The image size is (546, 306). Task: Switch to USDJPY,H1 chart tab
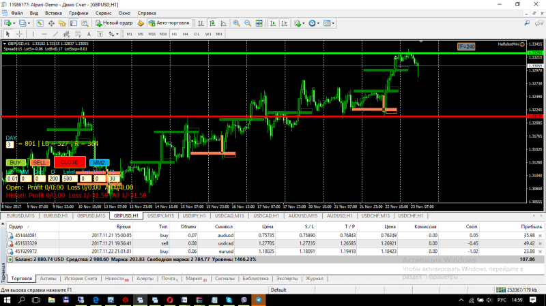click(194, 216)
